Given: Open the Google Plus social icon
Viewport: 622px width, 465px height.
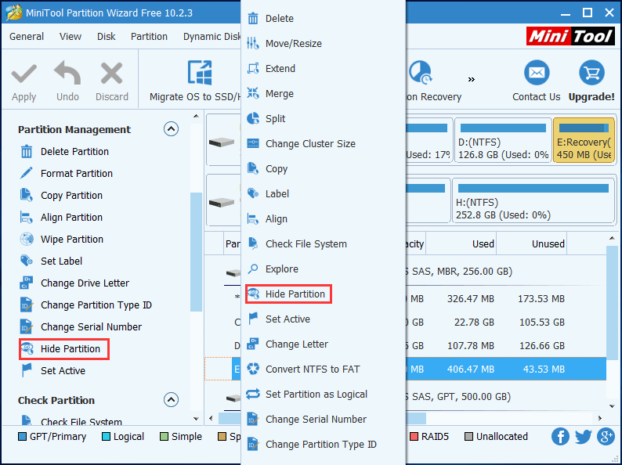Looking at the screenshot, I should (606, 437).
